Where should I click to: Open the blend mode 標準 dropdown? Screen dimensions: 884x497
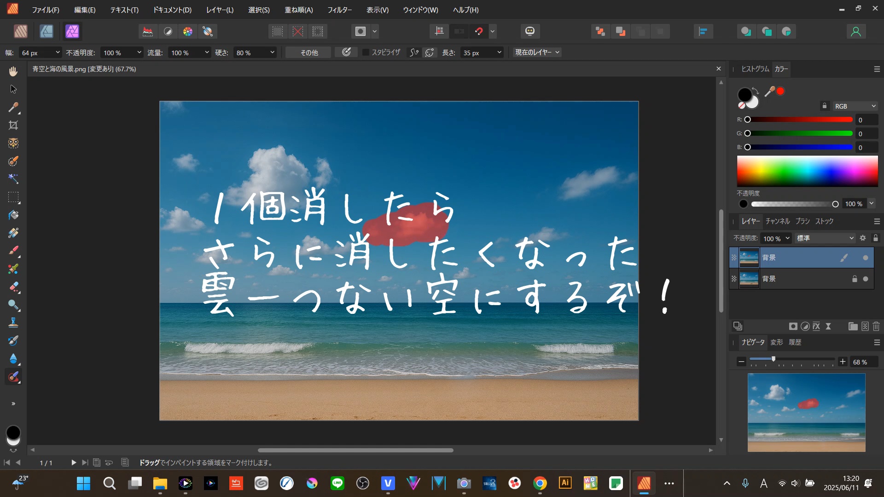(824, 238)
